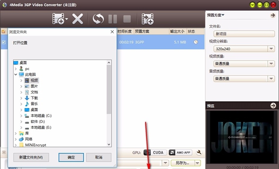Viewport: 279px width, 169px height.
Task: Select the 下载 folder
Action: (34, 98)
